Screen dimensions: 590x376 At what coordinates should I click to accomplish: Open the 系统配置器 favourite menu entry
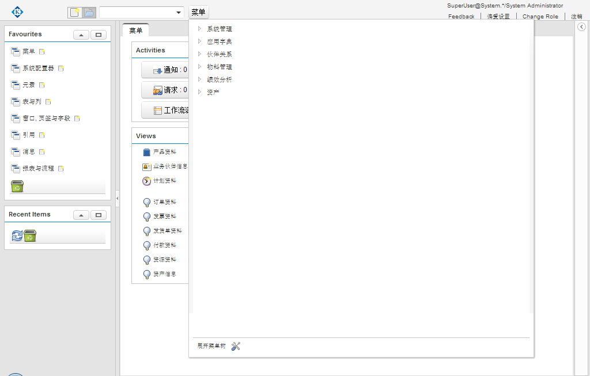click(x=38, y=68)
